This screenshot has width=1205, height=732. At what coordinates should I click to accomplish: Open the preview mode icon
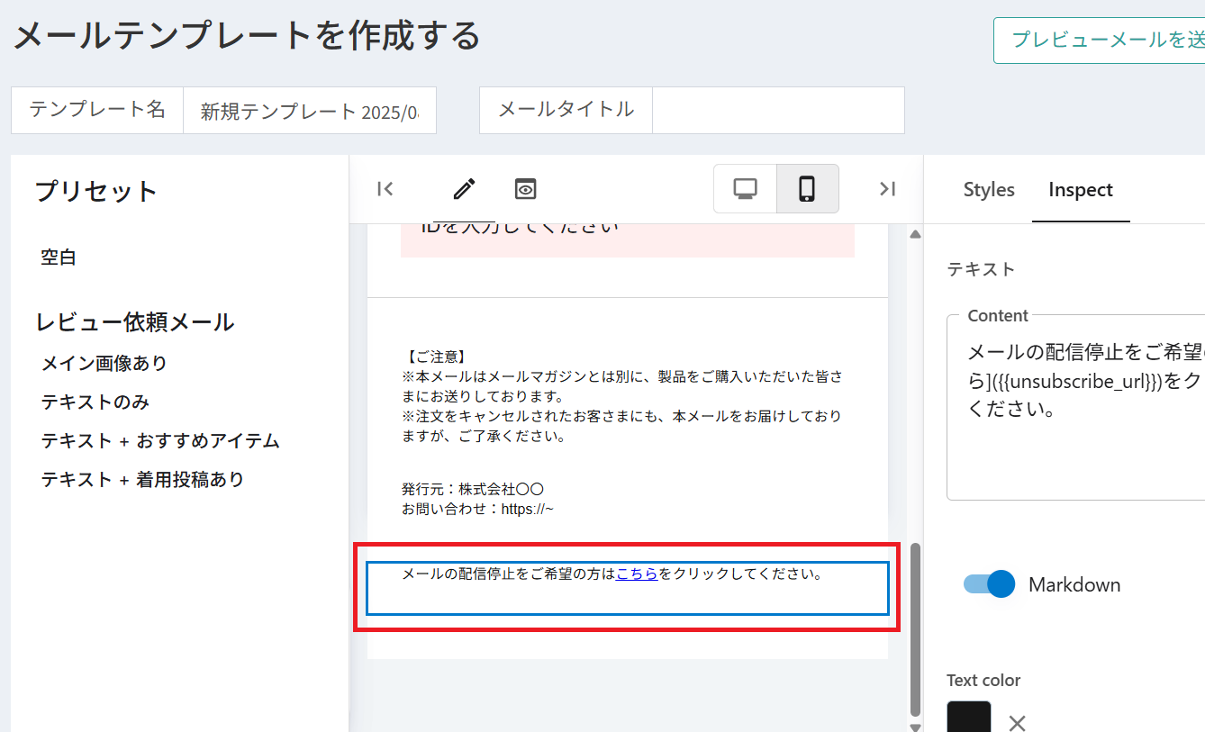tap(525, 188)
